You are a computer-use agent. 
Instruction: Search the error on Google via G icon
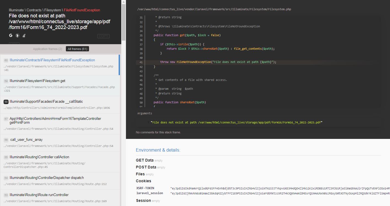pos(11,35)
